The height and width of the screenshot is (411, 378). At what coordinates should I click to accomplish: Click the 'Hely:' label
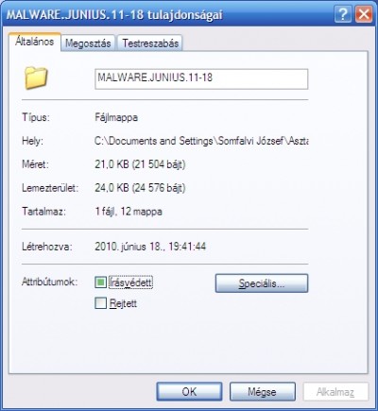pos(32,141)
